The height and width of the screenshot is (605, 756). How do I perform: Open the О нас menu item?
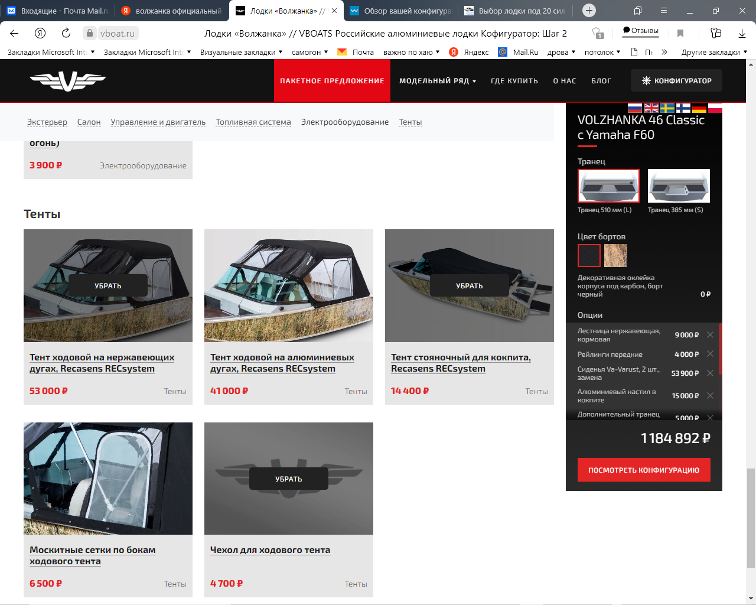coord(565,81)
